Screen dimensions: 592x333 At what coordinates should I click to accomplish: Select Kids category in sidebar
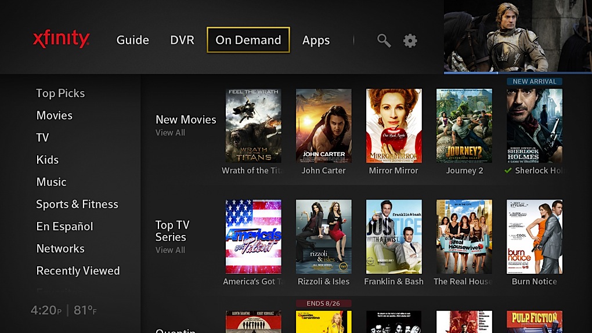coord(47,160)
